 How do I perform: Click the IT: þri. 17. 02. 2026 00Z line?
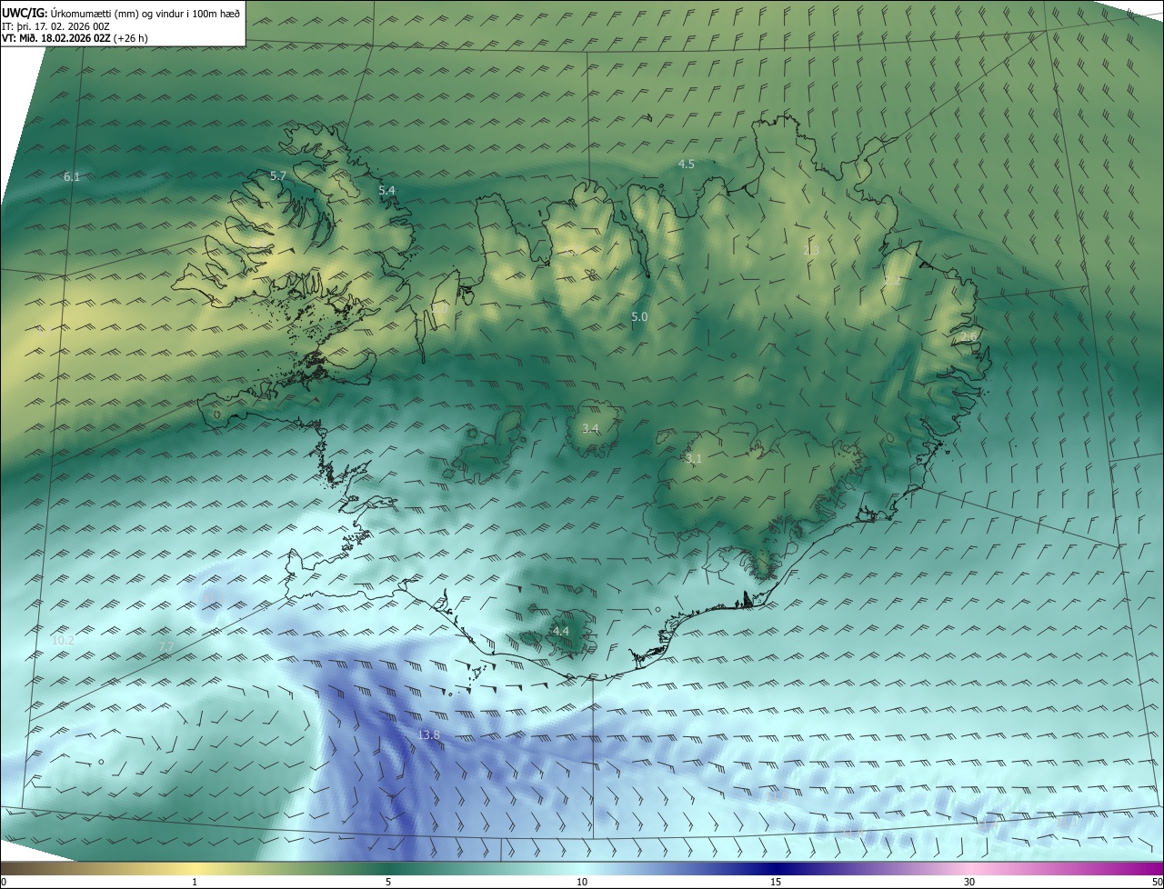[55, 26]
